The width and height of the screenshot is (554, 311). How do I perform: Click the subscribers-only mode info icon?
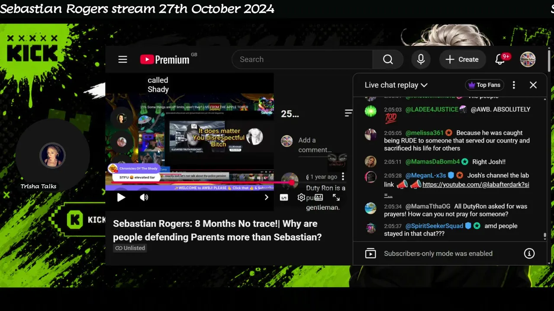[x=529, y=254]
